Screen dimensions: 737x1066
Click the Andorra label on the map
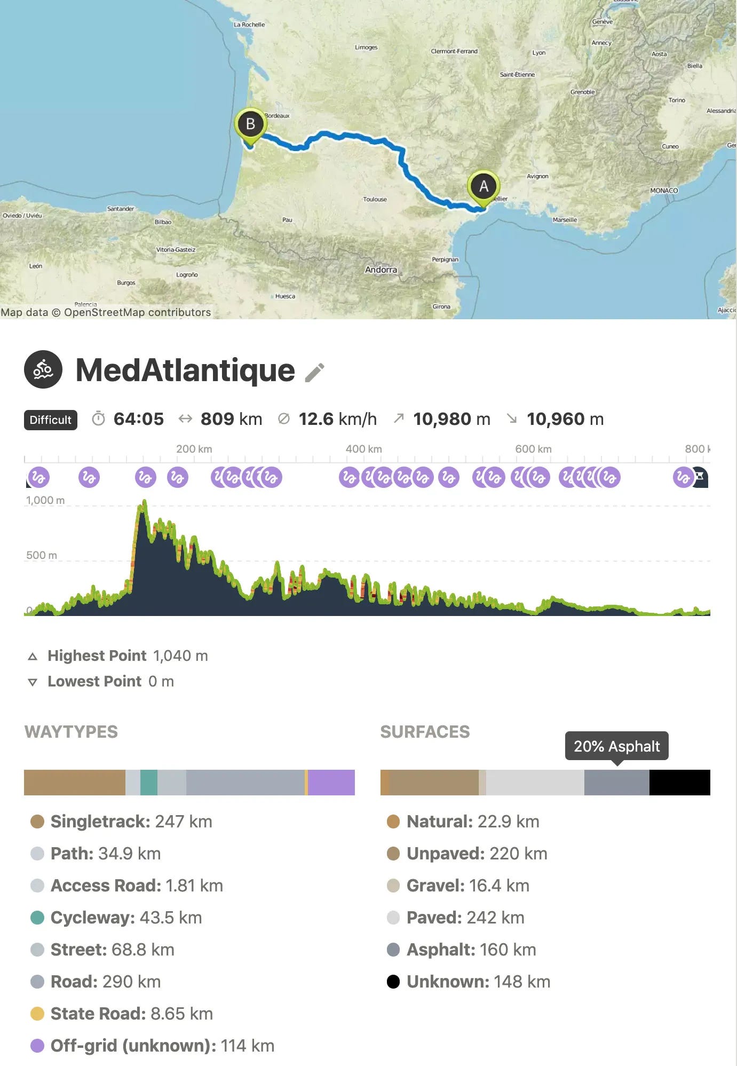coord(381,270)
